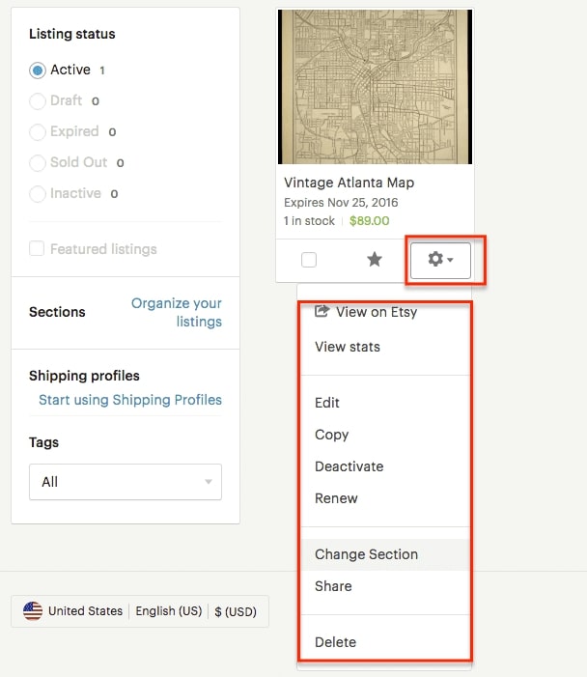Click the United States flag icon
This screenshot has width=587, height=677.
[x=33, y=611]
